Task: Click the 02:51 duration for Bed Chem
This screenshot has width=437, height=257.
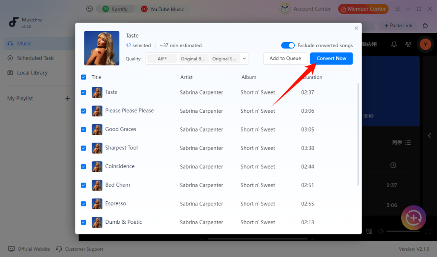Action: tap(307, 186)
